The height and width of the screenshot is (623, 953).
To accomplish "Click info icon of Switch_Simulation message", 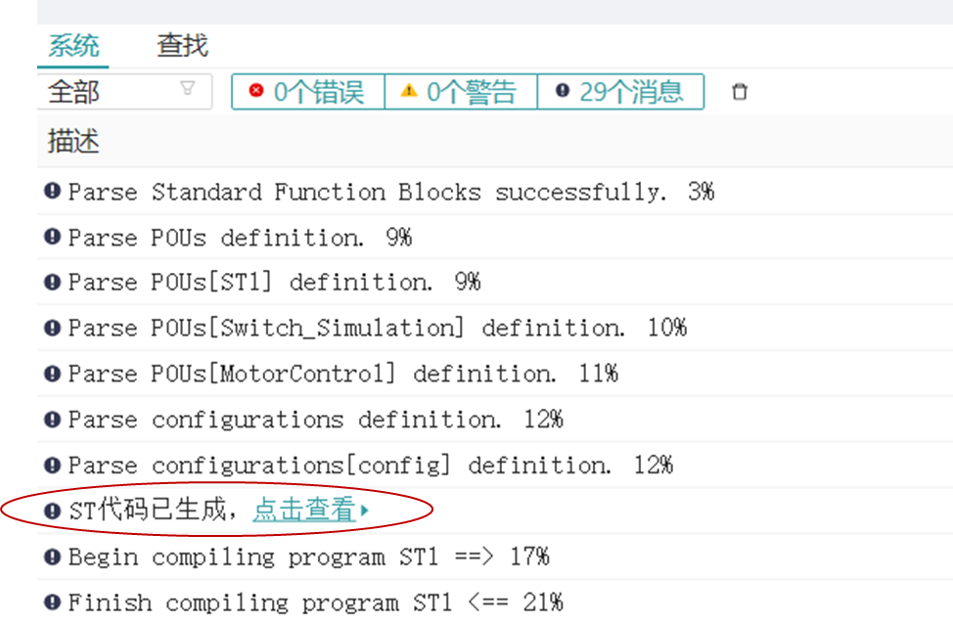I will 53,328.
